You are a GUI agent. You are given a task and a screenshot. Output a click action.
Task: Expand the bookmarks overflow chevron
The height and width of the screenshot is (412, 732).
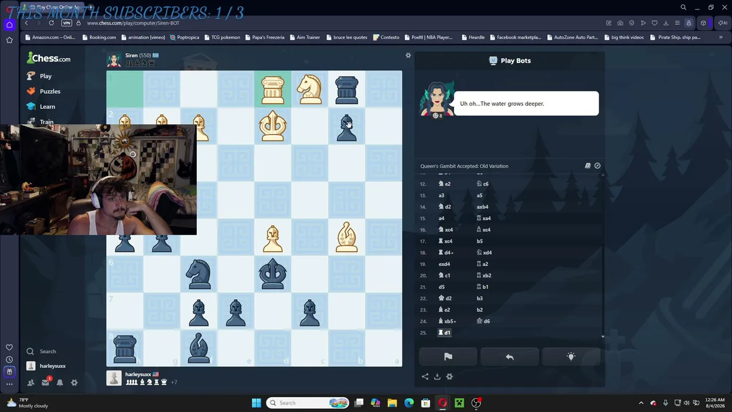(x=721, y=38)
